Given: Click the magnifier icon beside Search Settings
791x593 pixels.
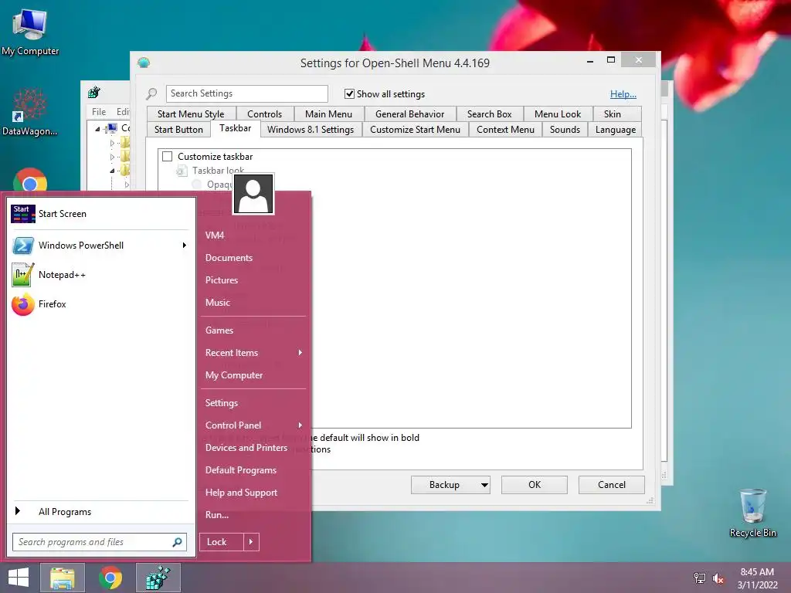Looking at the screenshot, I should (x=151, y=93).
